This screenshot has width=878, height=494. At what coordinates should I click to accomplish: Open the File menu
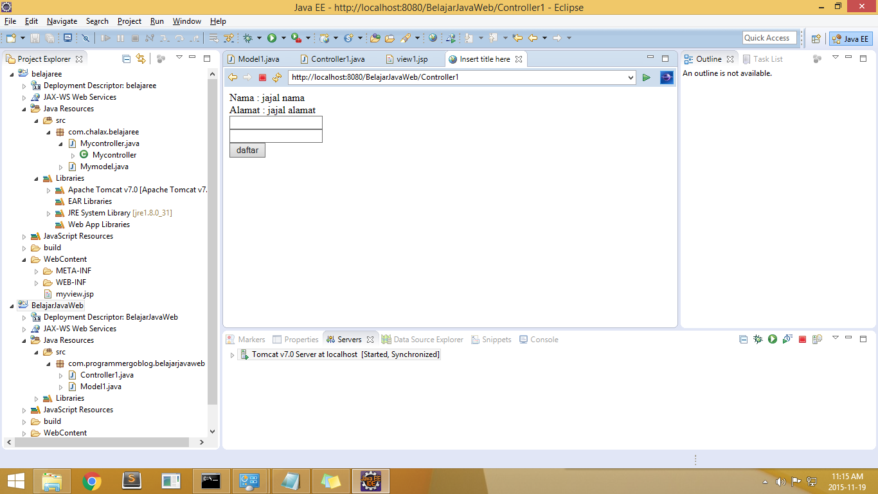pyautogui.click(x=10, y=21)
